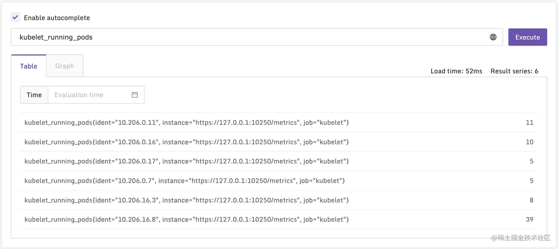The height and width of the screenshot is (249, 558).
Task: Open the evaluation time calendar picker
Action: point(134,95)
